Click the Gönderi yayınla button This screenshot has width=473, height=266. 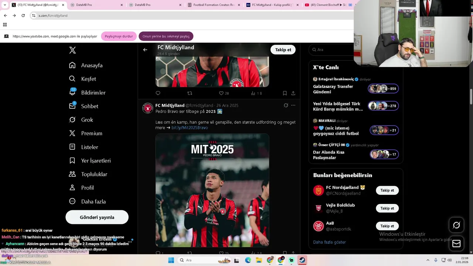coord(97,217)
